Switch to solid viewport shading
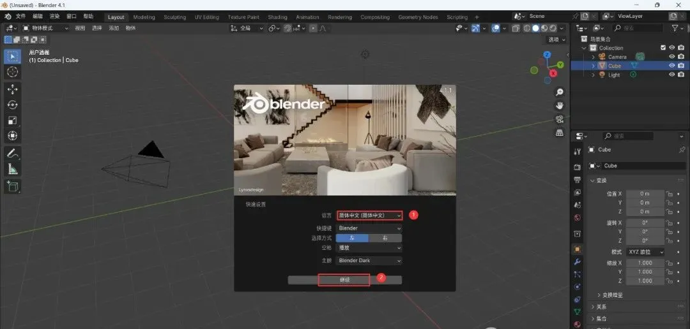This screenshot has width=690, height=329. [535, 28]
